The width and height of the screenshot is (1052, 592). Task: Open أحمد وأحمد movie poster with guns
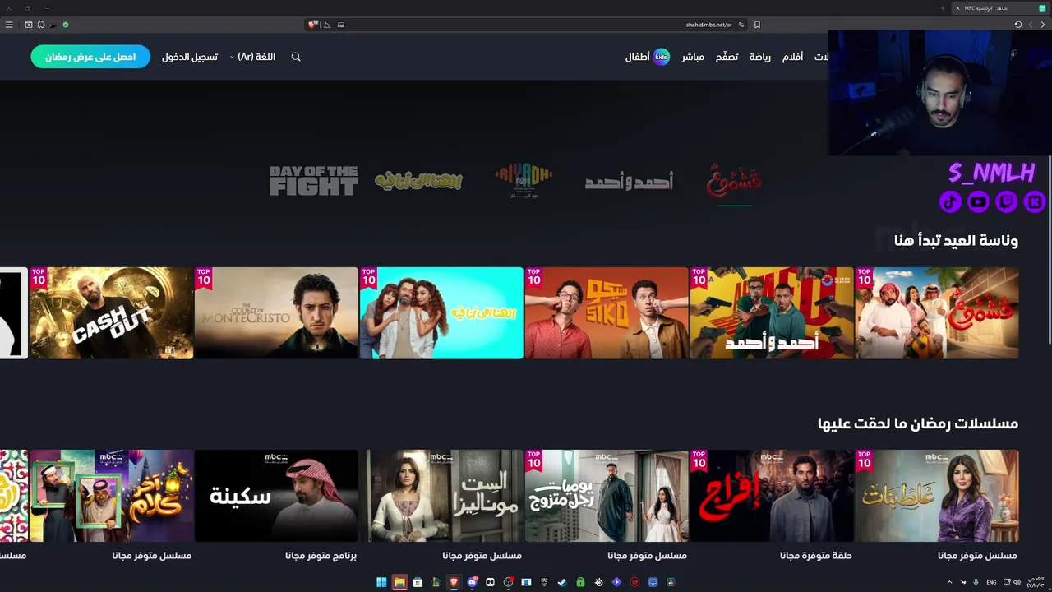pyautogui.click(x=772, y=312)
